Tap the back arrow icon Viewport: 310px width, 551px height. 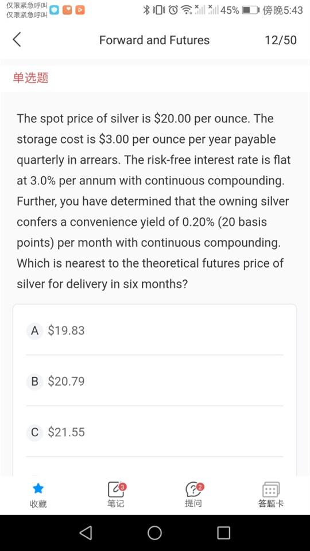[x=17, y=40]
